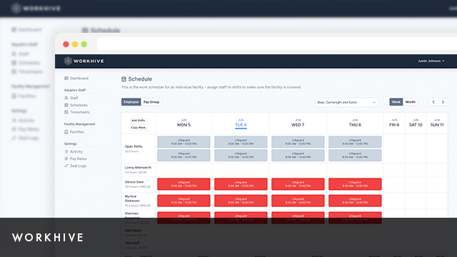Image resolution: width=457 pixels, height=257 pixels.
Task: Click the red close window dot
Action: (66, 44)
